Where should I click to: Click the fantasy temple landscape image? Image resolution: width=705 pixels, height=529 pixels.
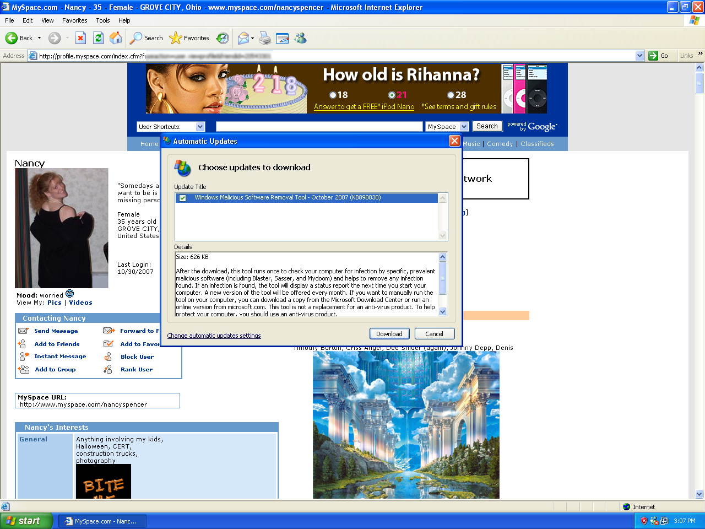click(x=406, y=425)
